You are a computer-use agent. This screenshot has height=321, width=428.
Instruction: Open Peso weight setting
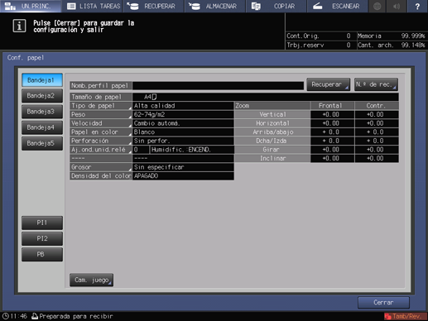[101, 114]
